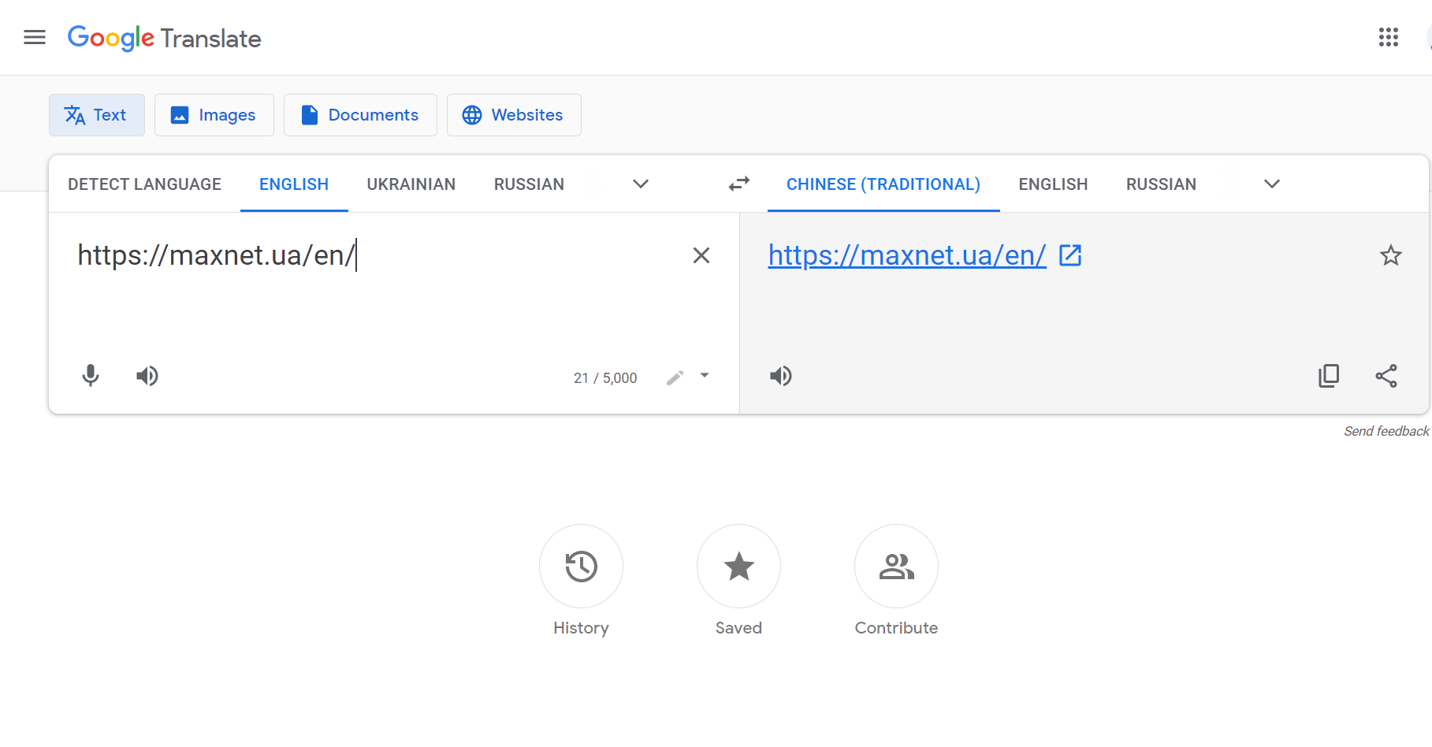Click the Google Translate logo
Image resolution: width=1432 pixels, height=747 pixels.
tap(164, 38)
